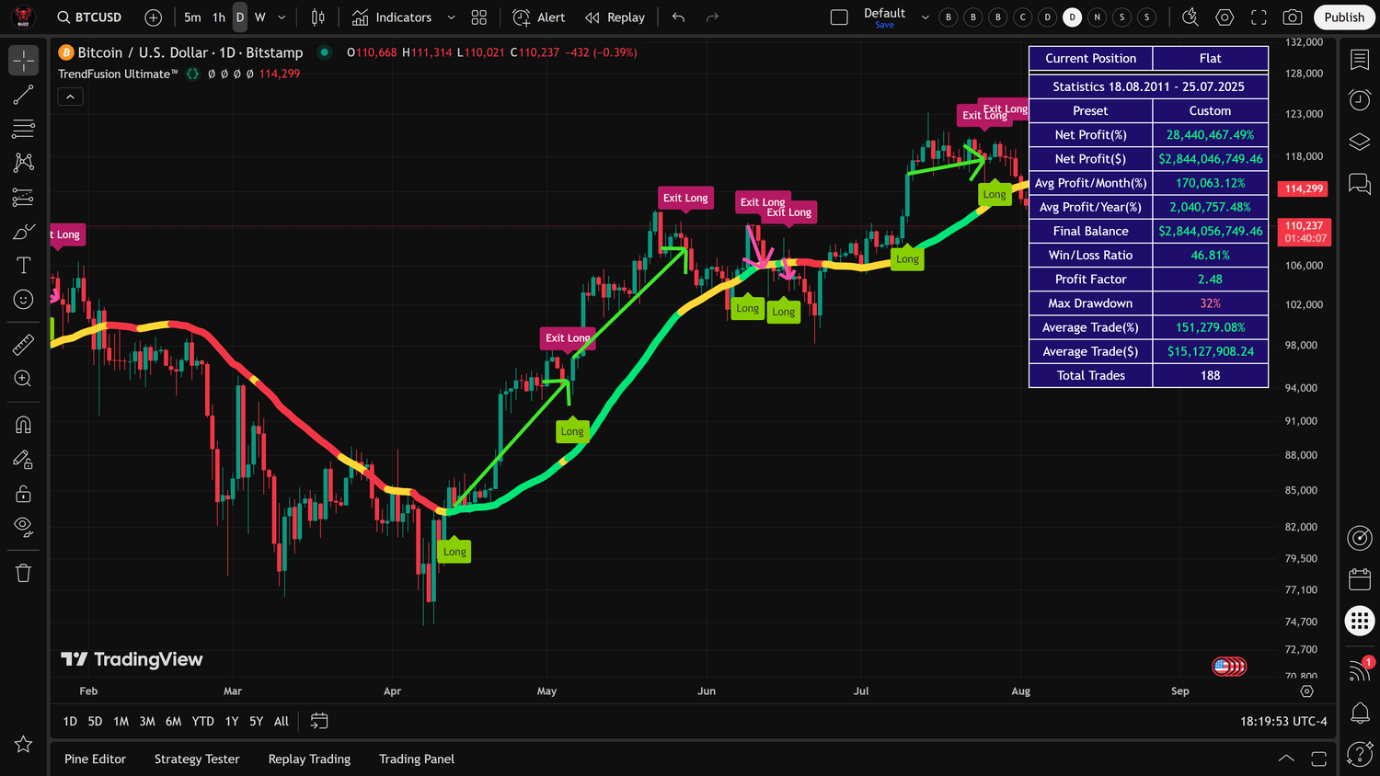Expand the Default layout dropdown chevron

coord(925,17)
